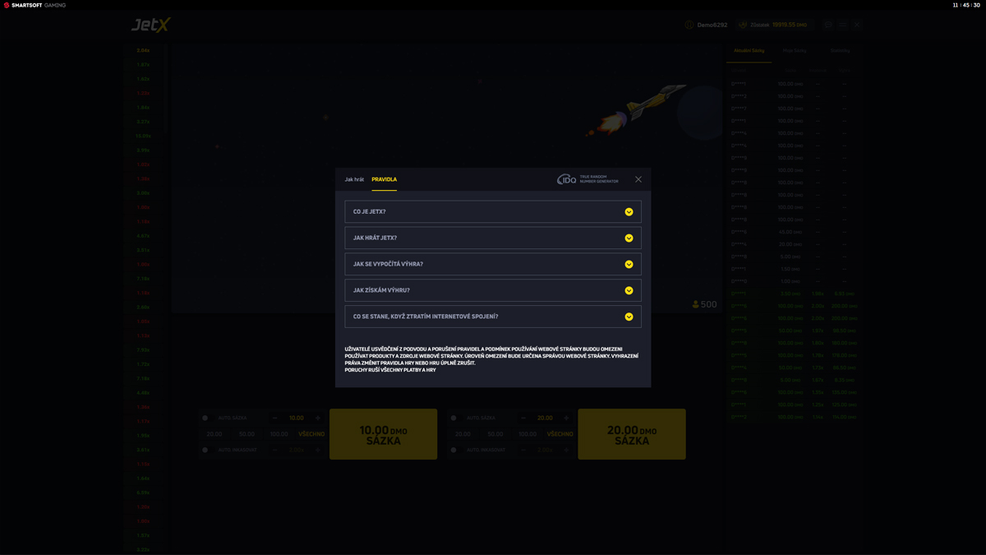Viewport: 986px width, 555px height.
Task: Click the JetX logo
Action: coord(151,25)
